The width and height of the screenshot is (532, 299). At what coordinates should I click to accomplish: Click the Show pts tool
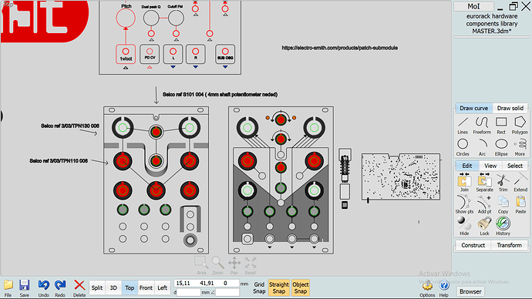[x=464, y=204]
